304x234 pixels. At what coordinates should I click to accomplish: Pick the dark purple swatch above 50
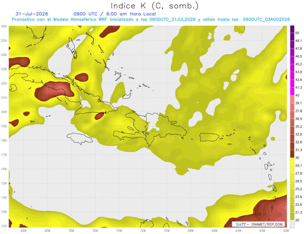click(x=292, y=29)
